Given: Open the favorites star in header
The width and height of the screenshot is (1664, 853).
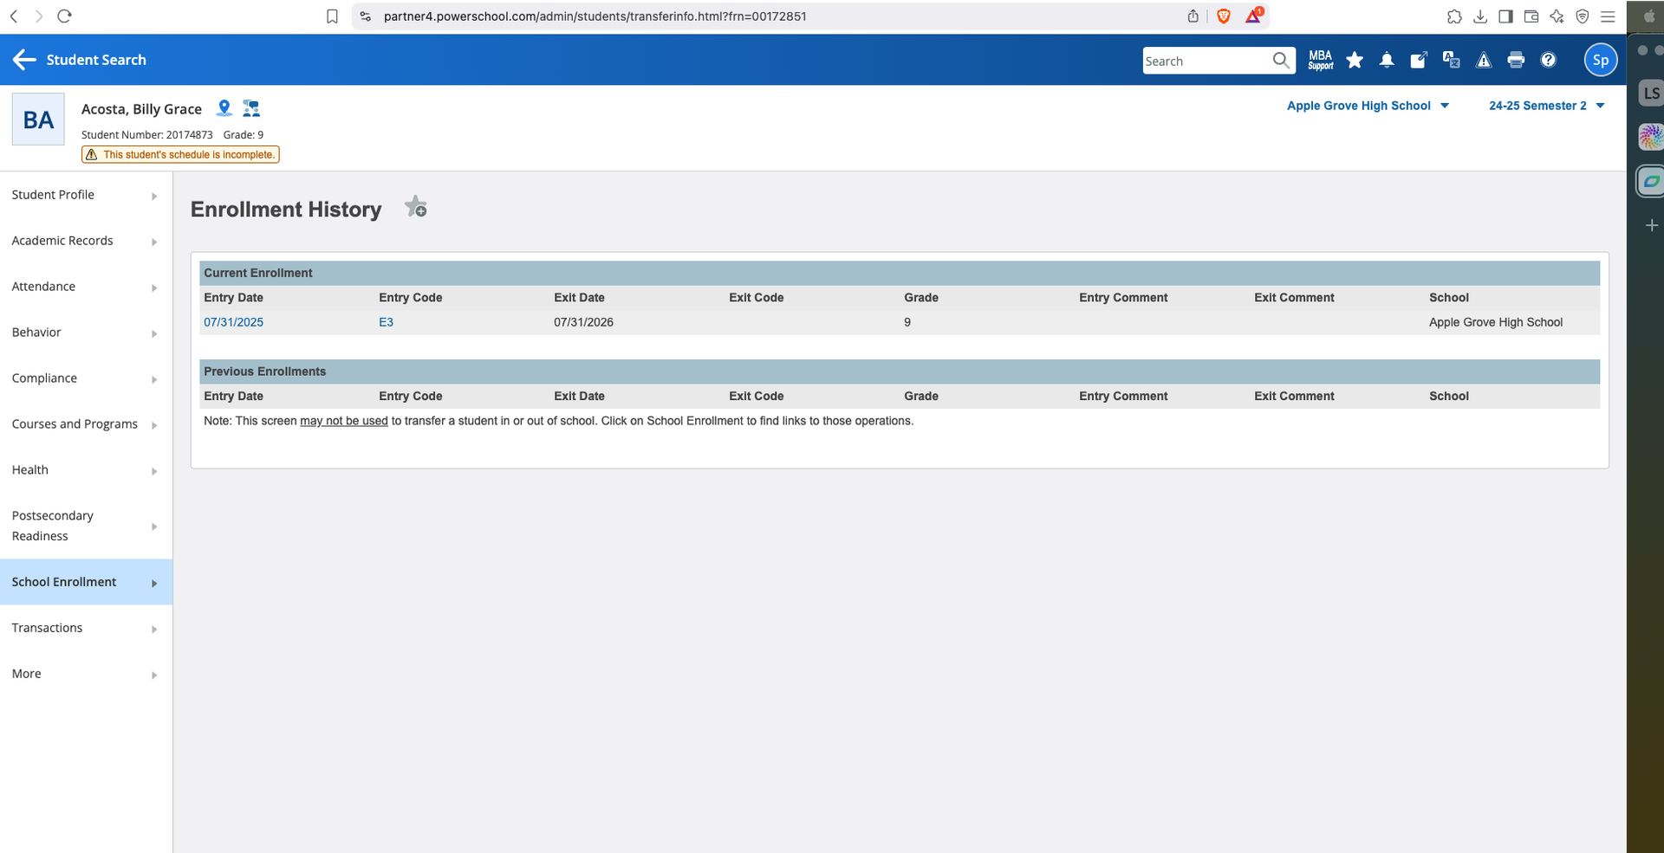Looking at the screenshot, I should pyautogui.click(x=1355, y=60).
